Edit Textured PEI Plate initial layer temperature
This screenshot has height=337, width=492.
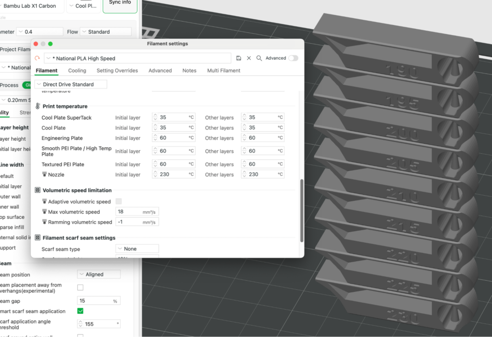(x=173, y=164)
